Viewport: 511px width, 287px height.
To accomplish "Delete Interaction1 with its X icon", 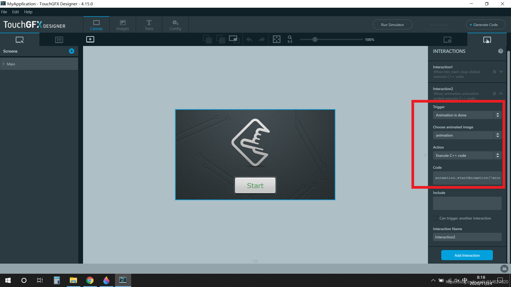I will 494,72.
